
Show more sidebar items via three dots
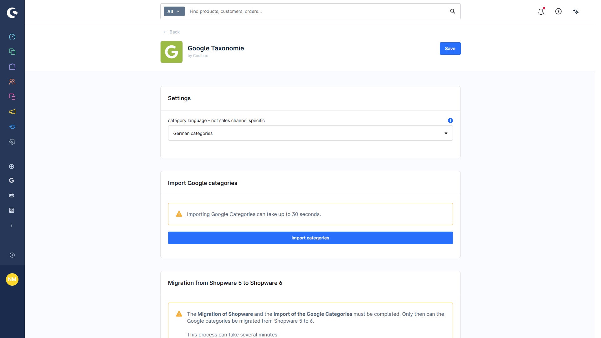pyautogui.click(x=12, y=225)
